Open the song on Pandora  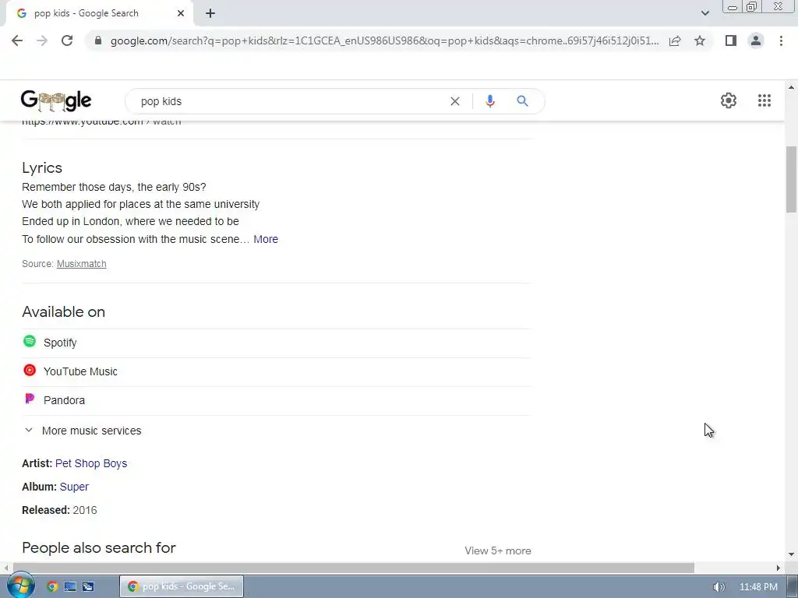click(x=276, y=401)
